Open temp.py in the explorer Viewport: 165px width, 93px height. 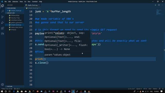coord(14,30)
